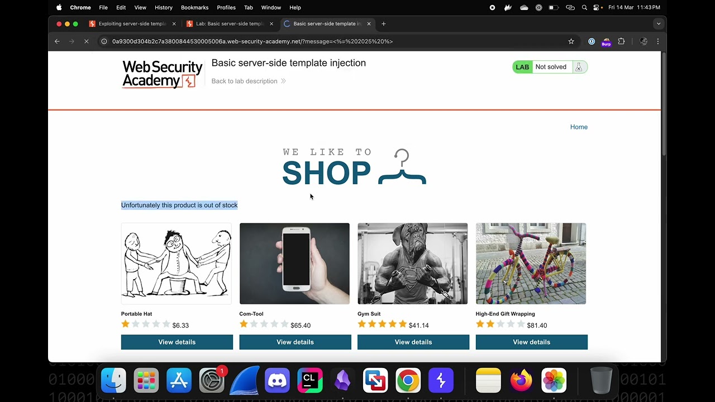Click the lab flask status icon
The height and width of the screenshot is (402, 715).
579,67
